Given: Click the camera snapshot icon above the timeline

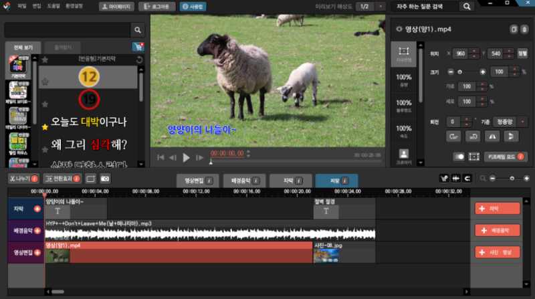Looking at the screenshot, I should [105, 179].
